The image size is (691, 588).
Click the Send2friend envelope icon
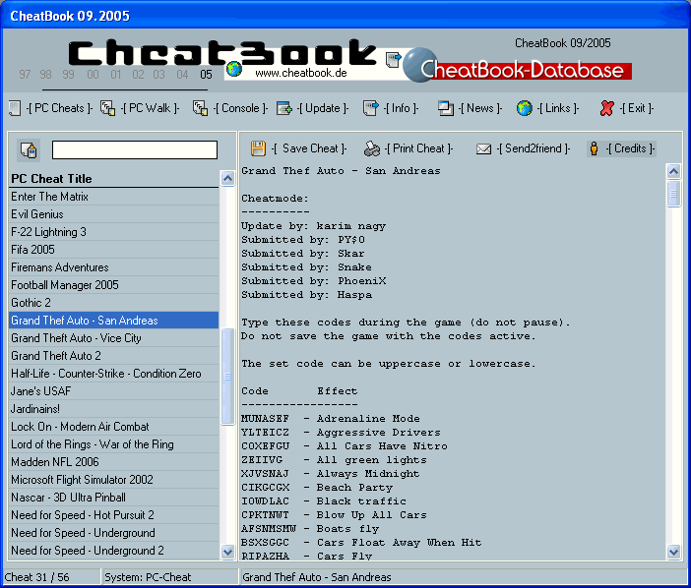pos(483,149)
